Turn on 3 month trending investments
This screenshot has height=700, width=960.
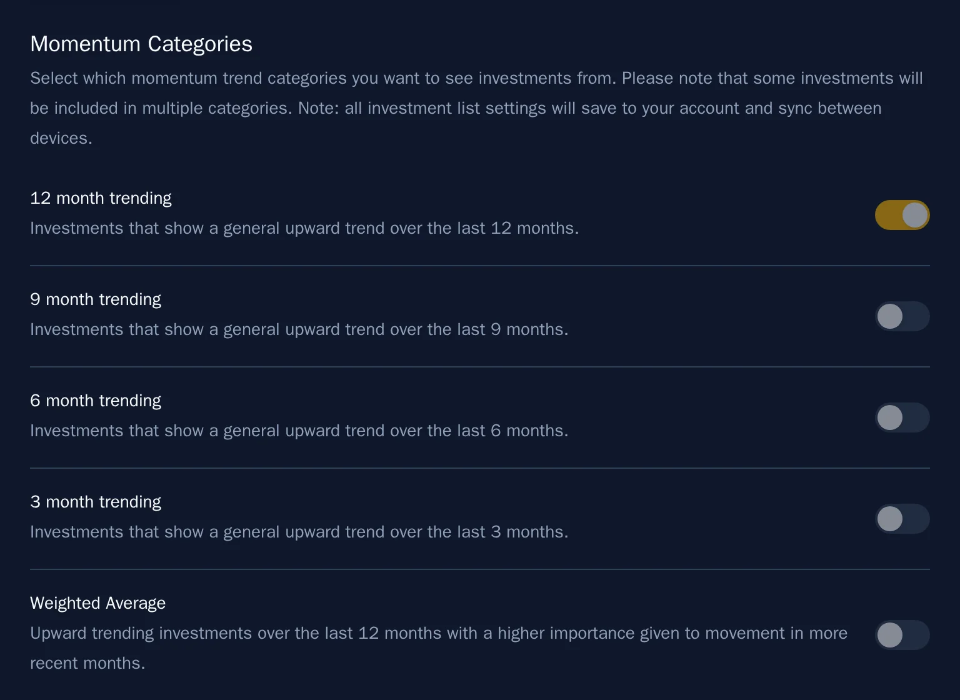point(902,519)
